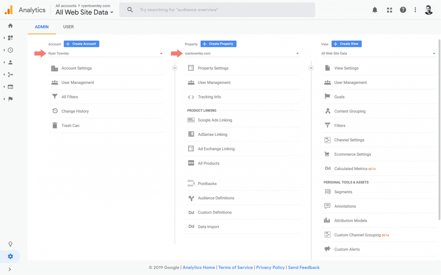
Task: Expand the Customization sidebar arrow
Action: [x=4, y=38]
